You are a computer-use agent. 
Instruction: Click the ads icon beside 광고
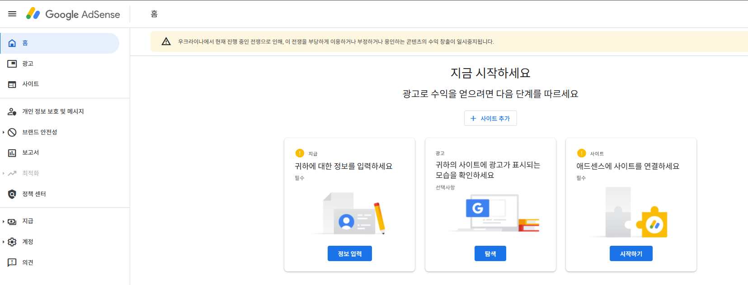point(12,64)
